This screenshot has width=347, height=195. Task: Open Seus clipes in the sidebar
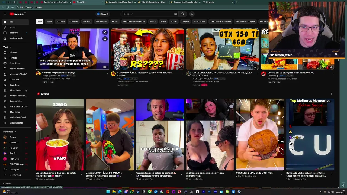tap(15, 85)
